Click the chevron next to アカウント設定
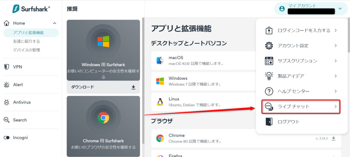The width and height of the screenshot is (350, 157). (336, 46)
